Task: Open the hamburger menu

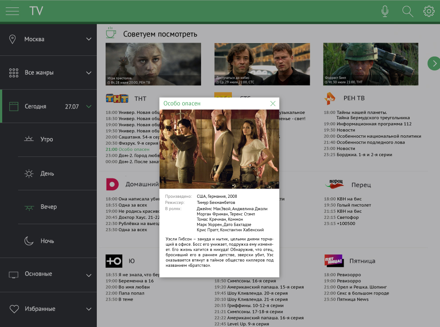Action: click(x=12, y=11)
